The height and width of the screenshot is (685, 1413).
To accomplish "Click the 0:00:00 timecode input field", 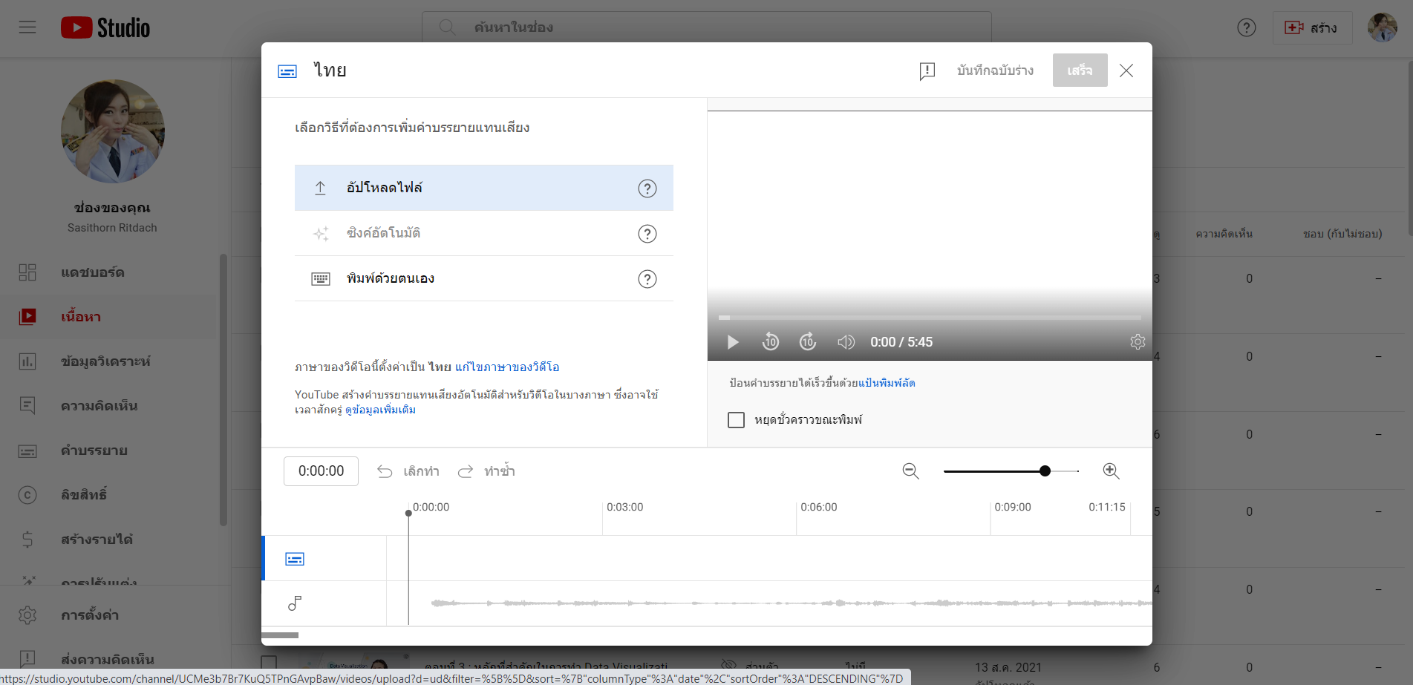I will (x=321, y=471).
